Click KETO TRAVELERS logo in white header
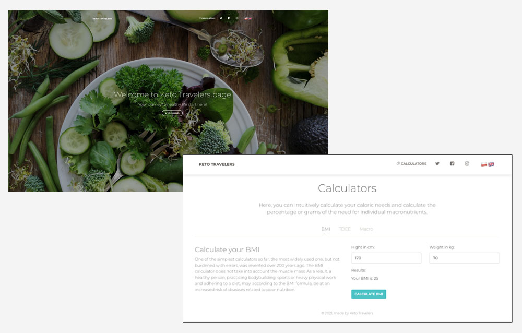 [x=217, y=164]
